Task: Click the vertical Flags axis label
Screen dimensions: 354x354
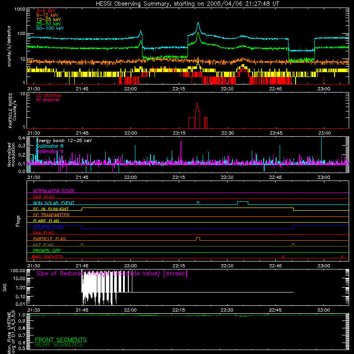Action: (18, 221)
